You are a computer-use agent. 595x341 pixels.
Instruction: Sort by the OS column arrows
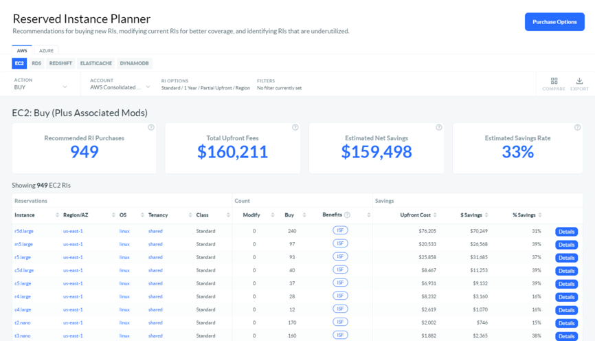(142, 215)
